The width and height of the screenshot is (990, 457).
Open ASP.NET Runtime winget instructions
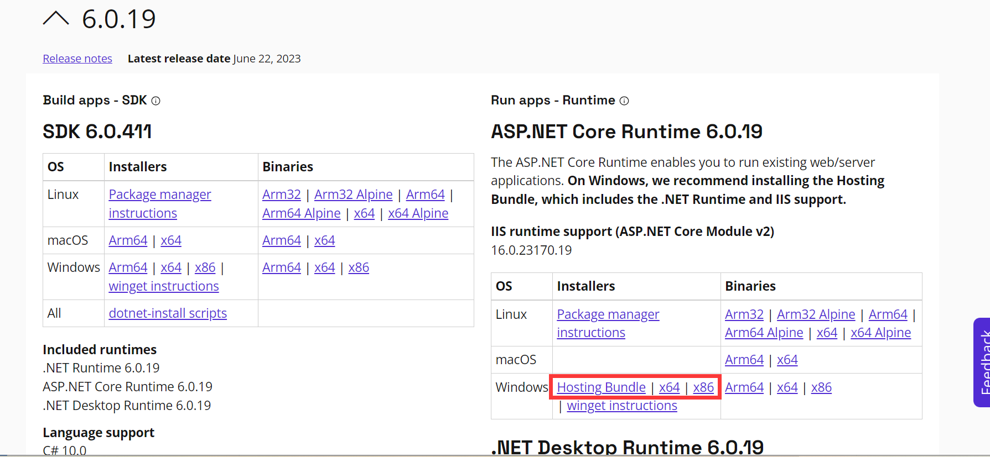tap(622, 406)
